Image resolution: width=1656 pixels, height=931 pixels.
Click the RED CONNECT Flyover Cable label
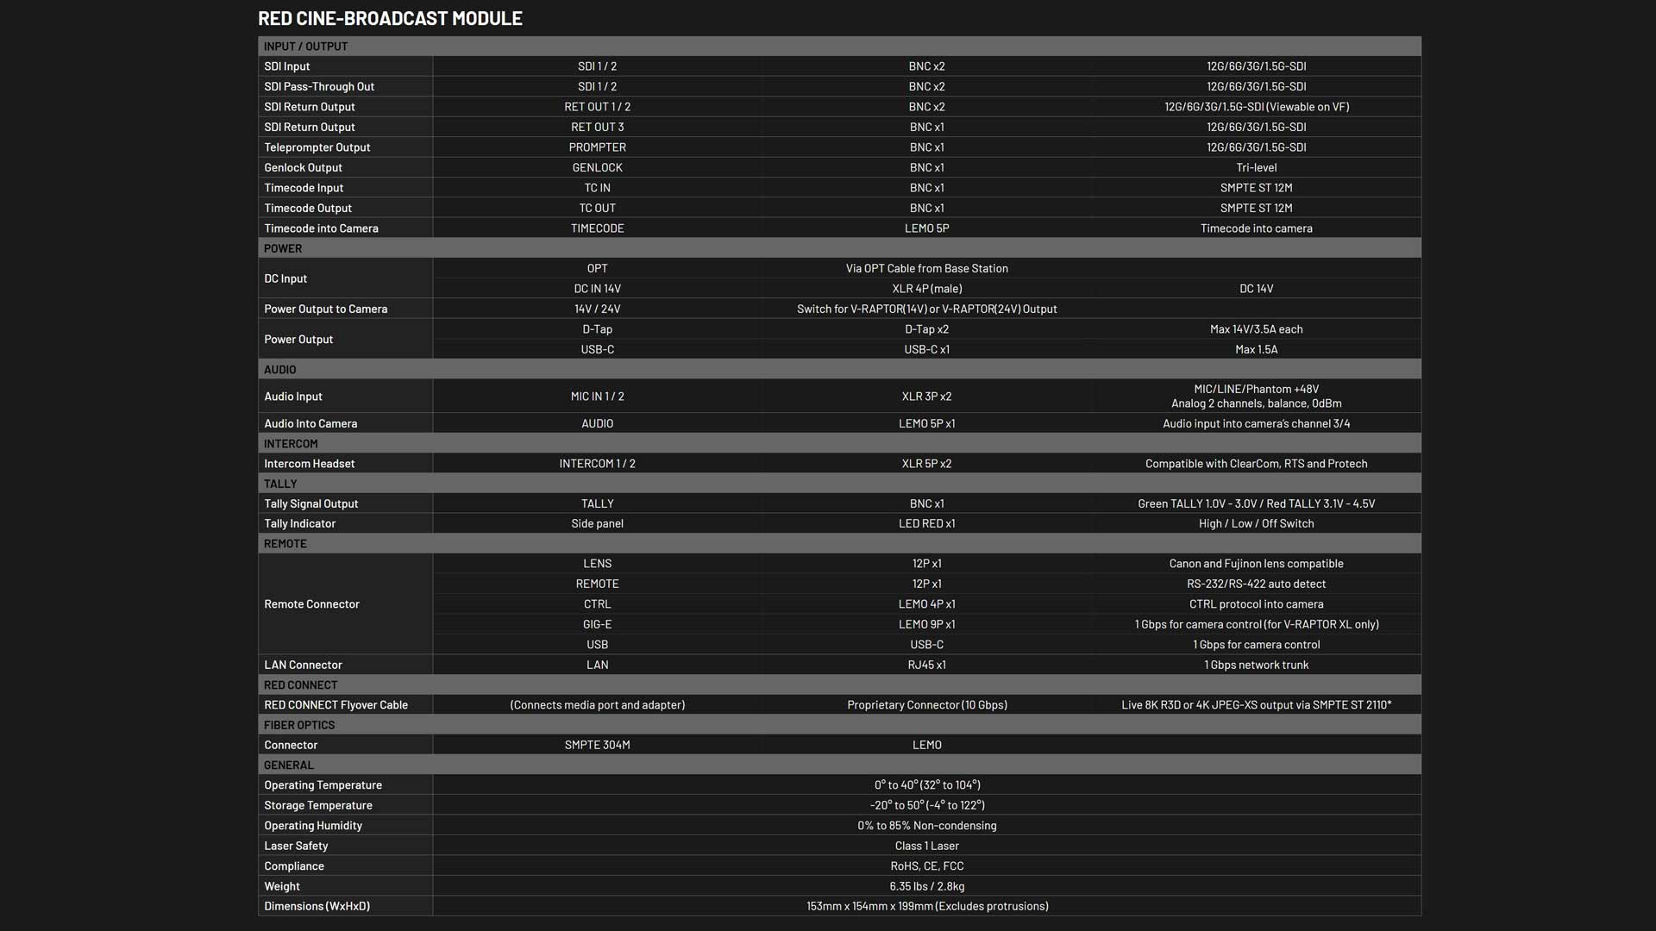point(336,705)
